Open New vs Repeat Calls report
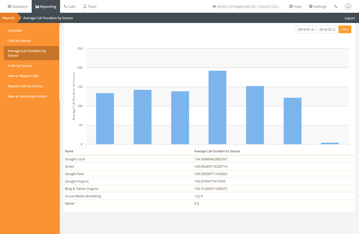This screenshot has height=234, width=359. pos(23,76)
